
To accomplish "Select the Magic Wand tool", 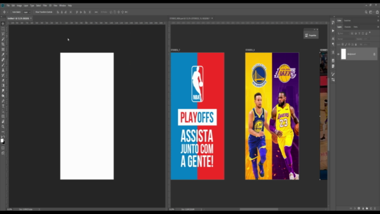I will 3,39.
